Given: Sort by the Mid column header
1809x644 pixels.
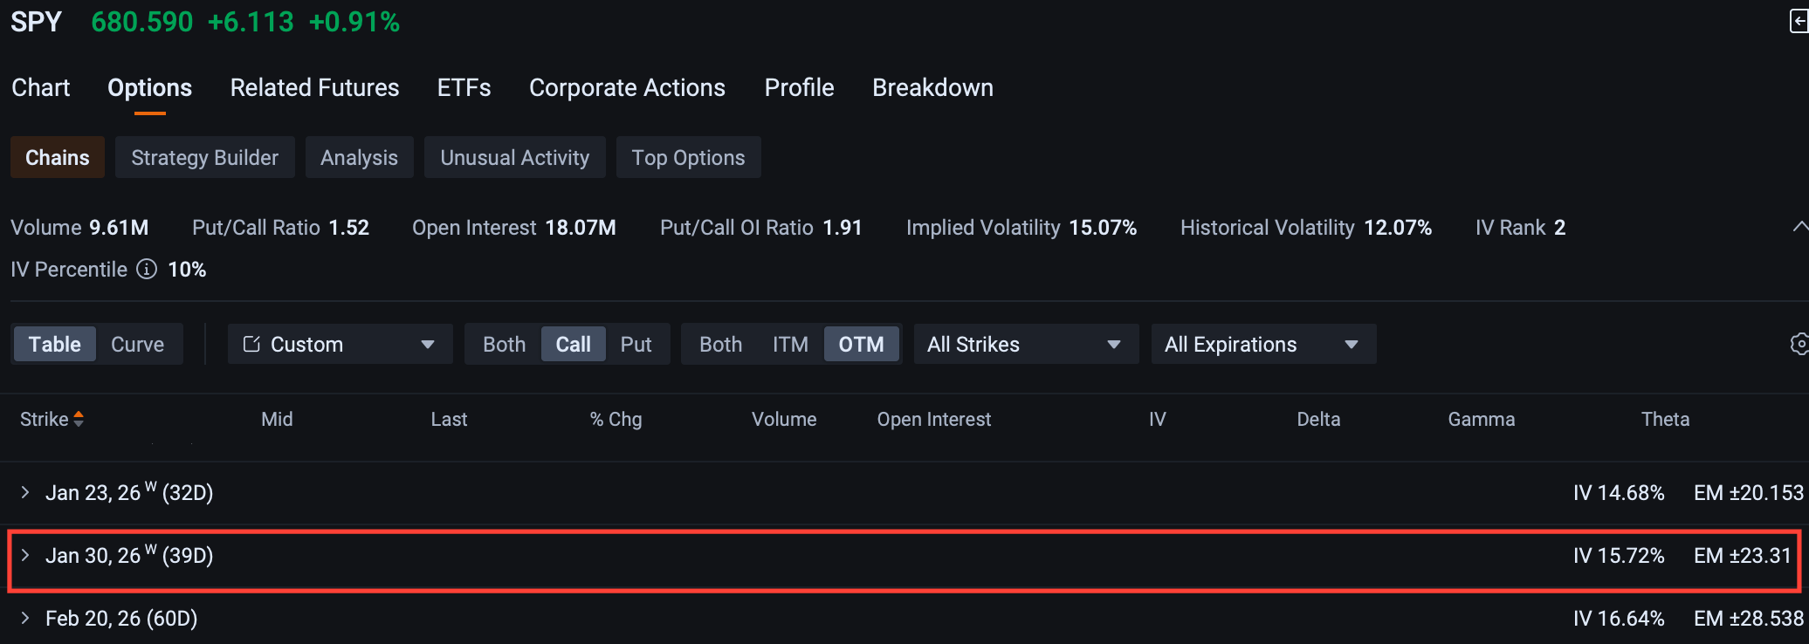Looking at the screenshot, I should tap(277, 419).
